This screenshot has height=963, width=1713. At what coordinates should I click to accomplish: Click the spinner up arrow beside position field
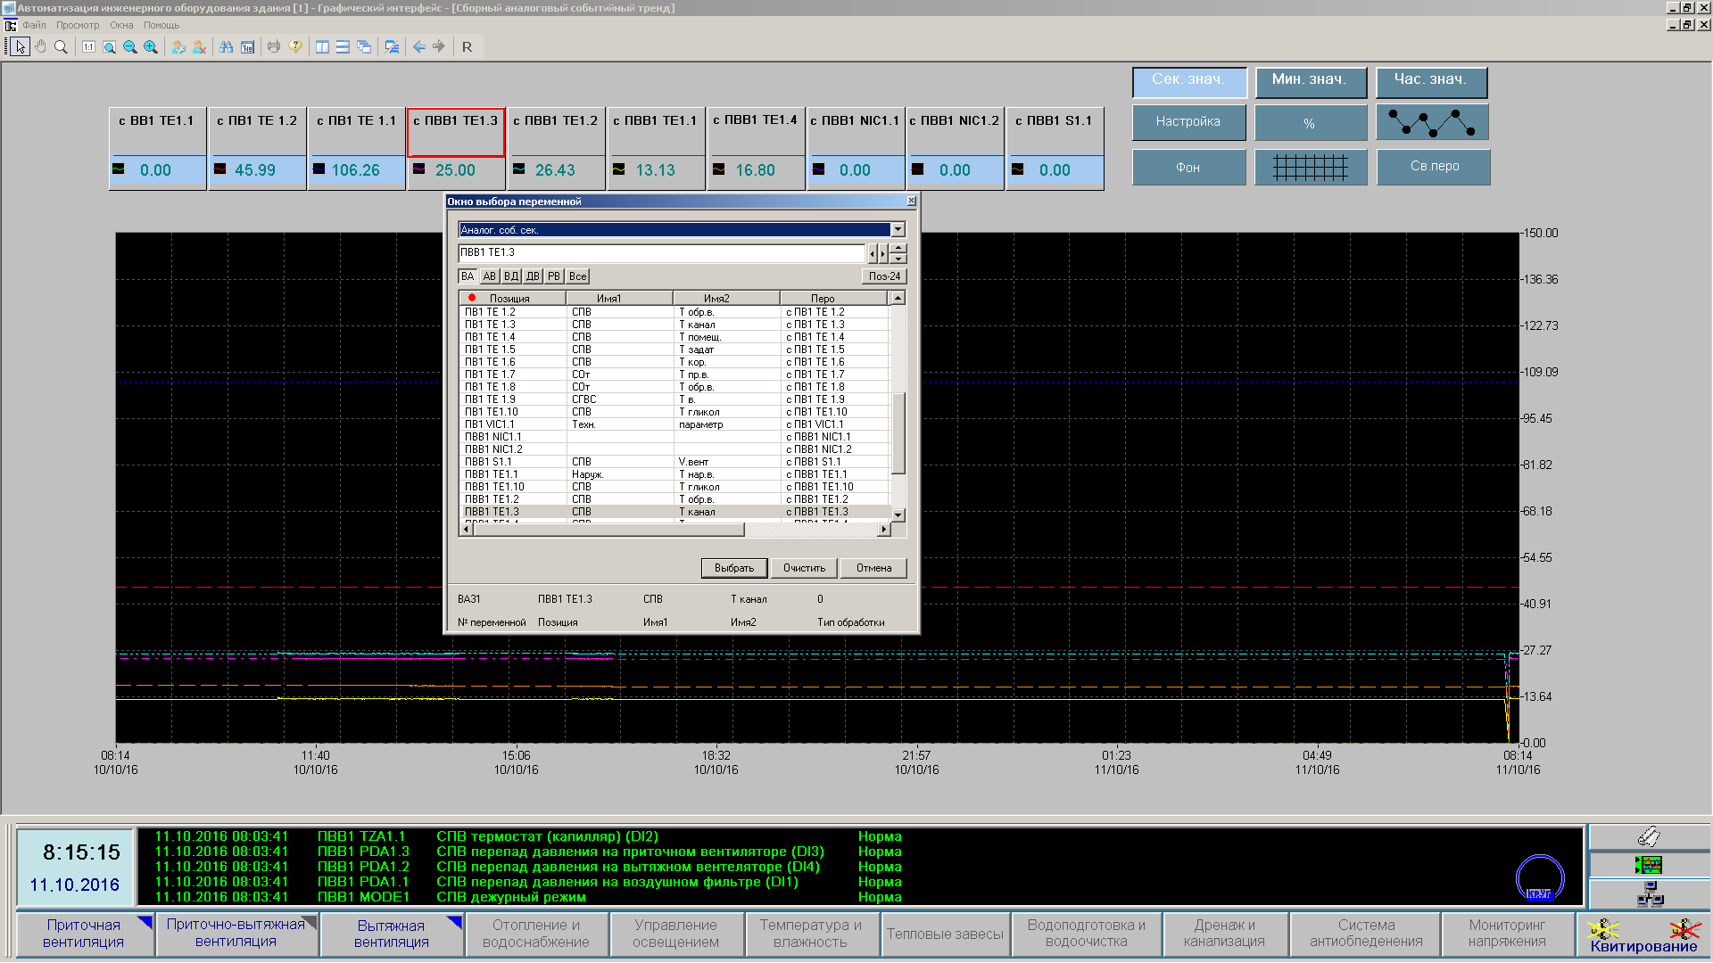[898, 248]
